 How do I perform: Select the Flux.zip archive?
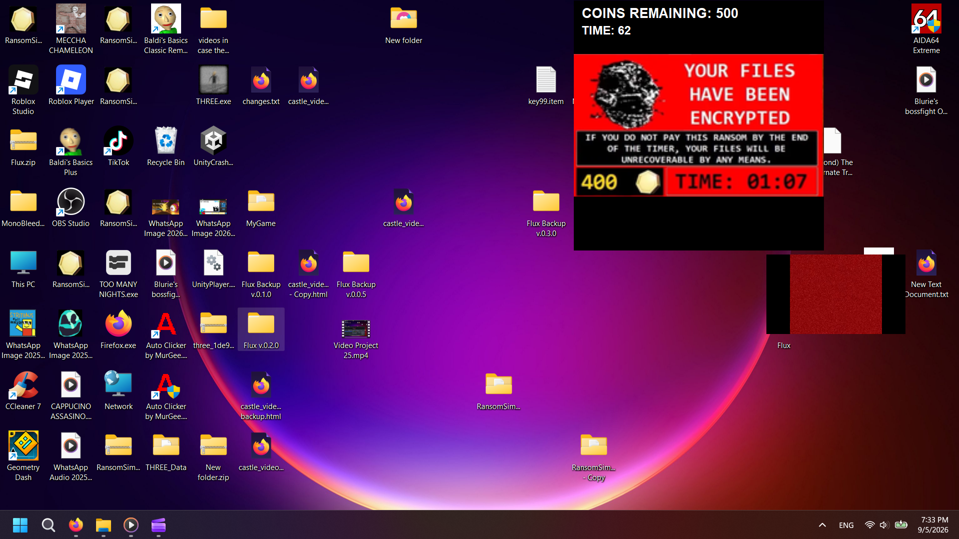pos(23,146)
